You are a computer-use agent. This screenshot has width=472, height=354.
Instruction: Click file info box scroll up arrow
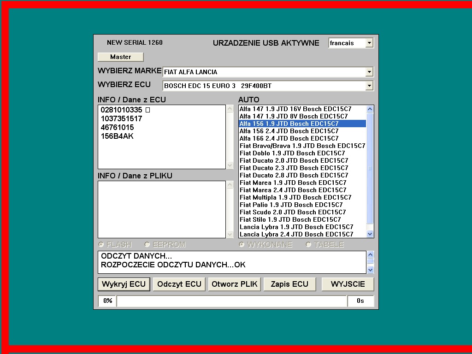click(230, 184)
